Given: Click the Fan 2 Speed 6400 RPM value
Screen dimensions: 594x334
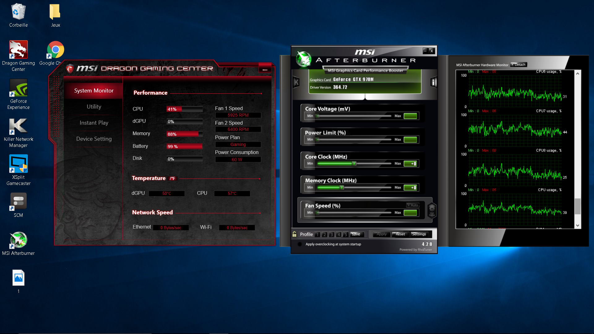Looking at the screenshot, I should pyautogui.click(x=238, y=129).
